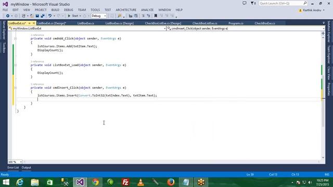333x187 pixels.
Task: Click the comment-out lines toolbar icon
Action: click(131, 16)
